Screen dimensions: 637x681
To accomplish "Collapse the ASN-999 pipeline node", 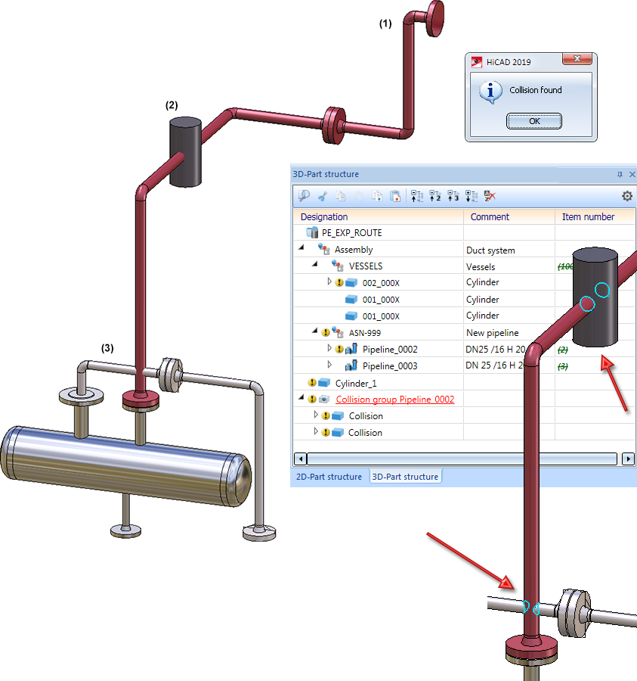I will (315, 331).
